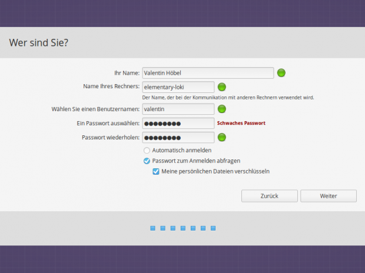This screenshot has height=273, width=365.
Task: Select the Automatisch anmelden radio option
Action: click(147, 151)
